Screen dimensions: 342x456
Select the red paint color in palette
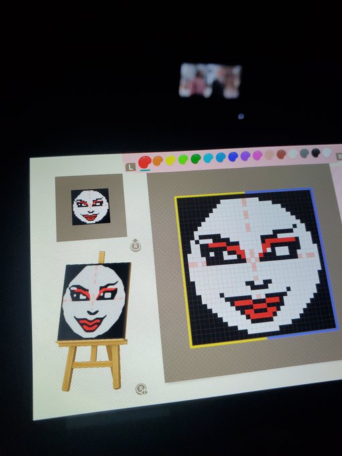pyautogui.click(x=145, y=162)
